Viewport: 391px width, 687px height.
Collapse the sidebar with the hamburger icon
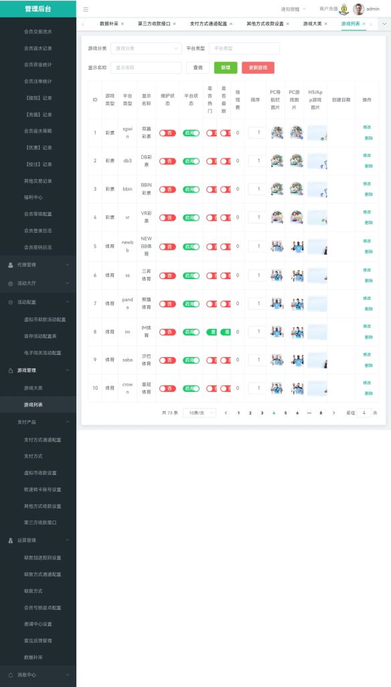pyautogui.click(x=86, y=9)
